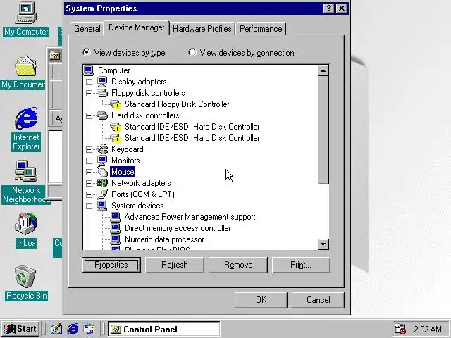The width and height of the screenshot is (451, 338).
Task: Expand Ports (COM & LPT) node
Action: click(x=89, y=194)
